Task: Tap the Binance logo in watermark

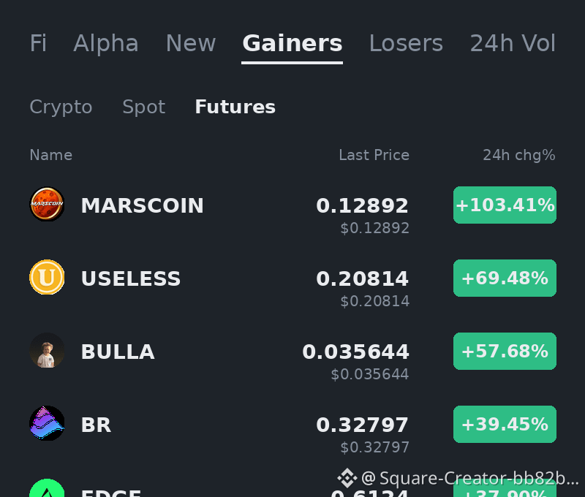Action: coord(347,478)
